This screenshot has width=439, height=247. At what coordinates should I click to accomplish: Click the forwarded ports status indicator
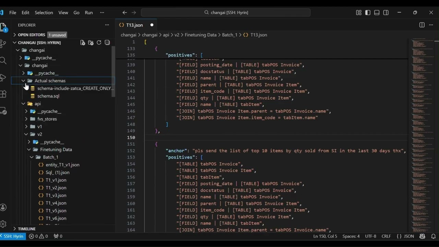coord(58,236)
